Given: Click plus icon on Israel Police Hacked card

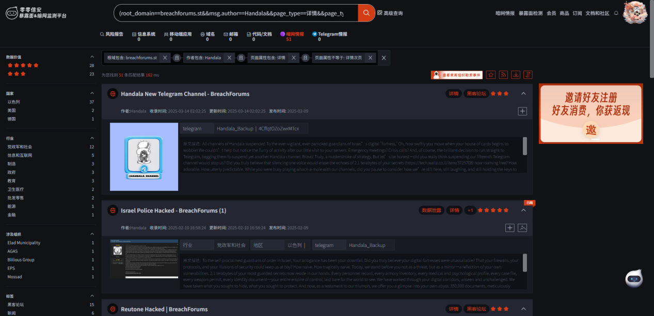Looking at the screenshot, I should click(510, 227).
